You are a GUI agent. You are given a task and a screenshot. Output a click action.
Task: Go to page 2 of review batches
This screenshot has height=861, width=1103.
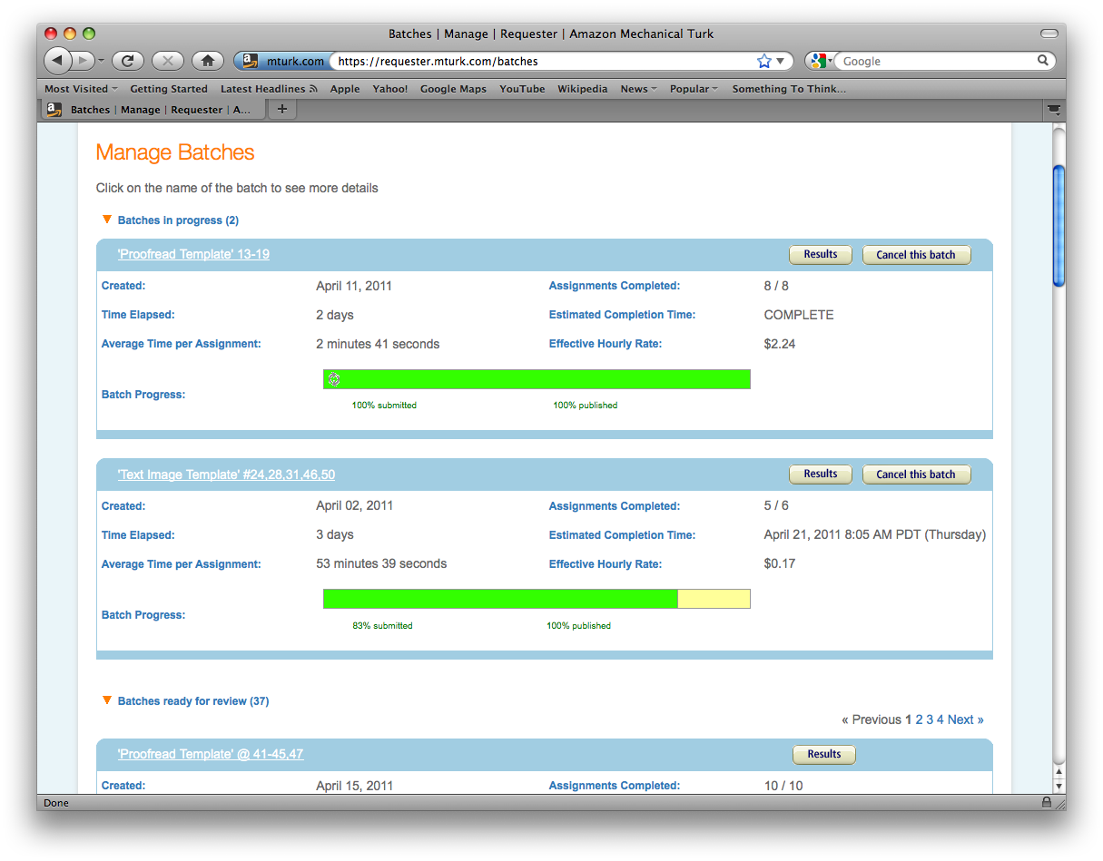(919, 719)
